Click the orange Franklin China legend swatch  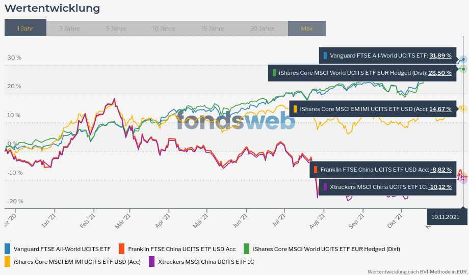click(x=121, y=249)
